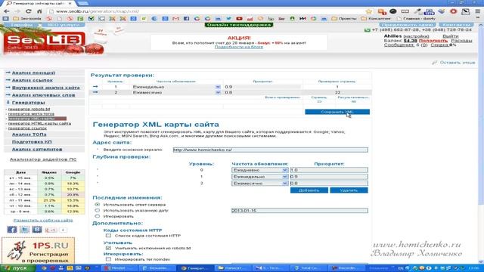Viewport: 484px width, 272px height.
Task: Open 'генератор robots.txt' link
Action: (29, 109)
